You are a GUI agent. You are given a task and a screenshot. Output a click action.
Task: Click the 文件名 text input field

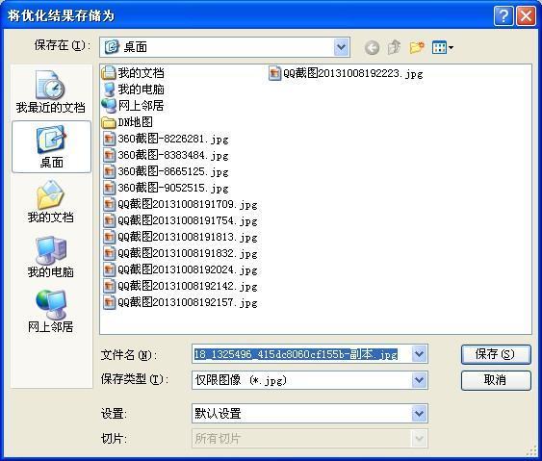click(301, 354)
